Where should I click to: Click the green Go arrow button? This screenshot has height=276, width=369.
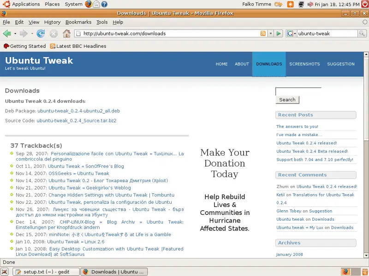pyautogui.click(x=279, y=34)
